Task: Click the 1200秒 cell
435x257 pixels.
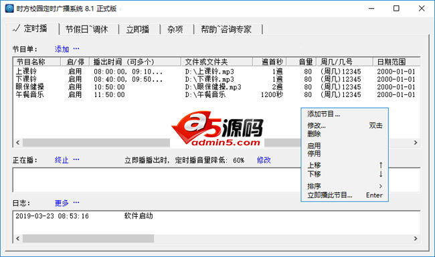Action: click(x=272, y=94)
